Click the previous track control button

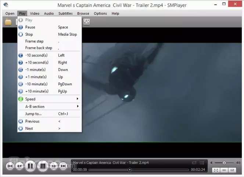pyautogui.click(x=10, y=166)
